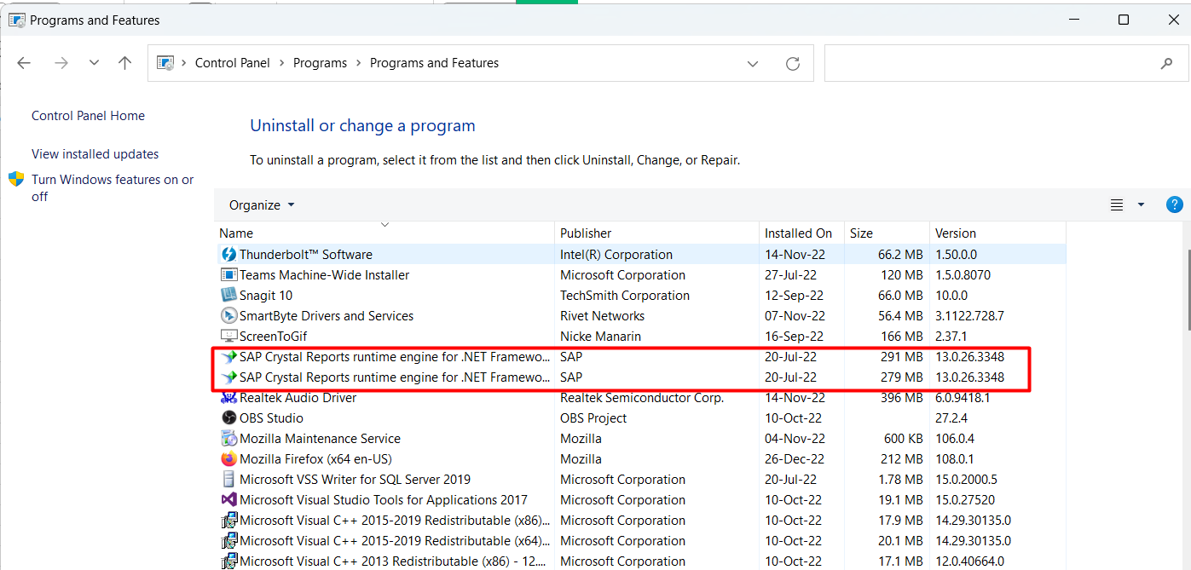Click the version 108.0.1 cell
The width and height of the screenshot is (1191, 570).
pos(955,459)
